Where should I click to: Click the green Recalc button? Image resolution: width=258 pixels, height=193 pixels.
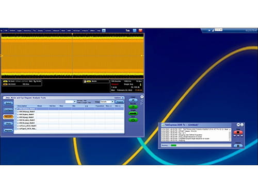click(x=133, y=107)
